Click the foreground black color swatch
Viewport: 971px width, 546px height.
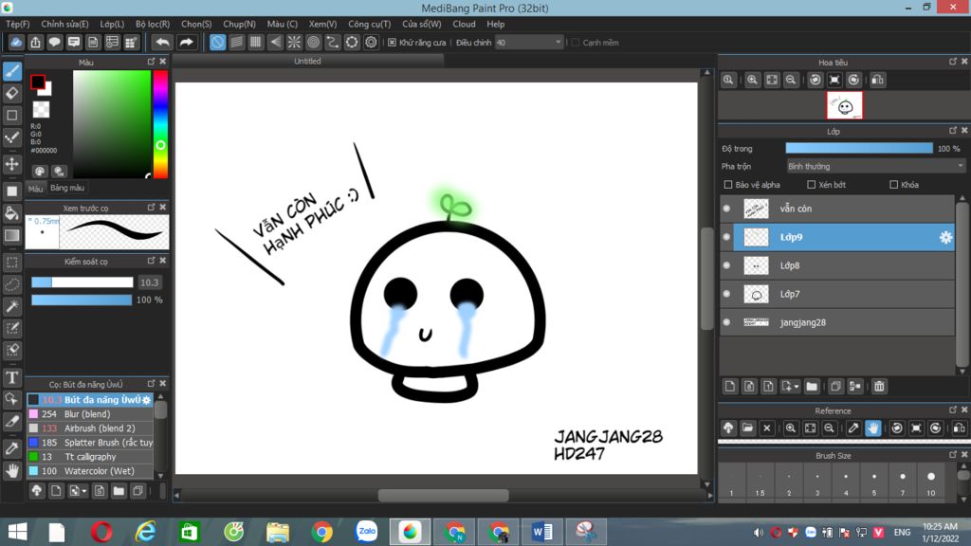pos(38,82)
